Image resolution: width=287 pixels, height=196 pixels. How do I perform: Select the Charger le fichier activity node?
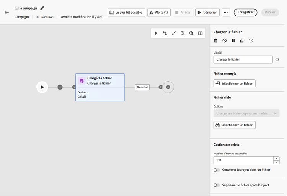click(x=100, y=87)
